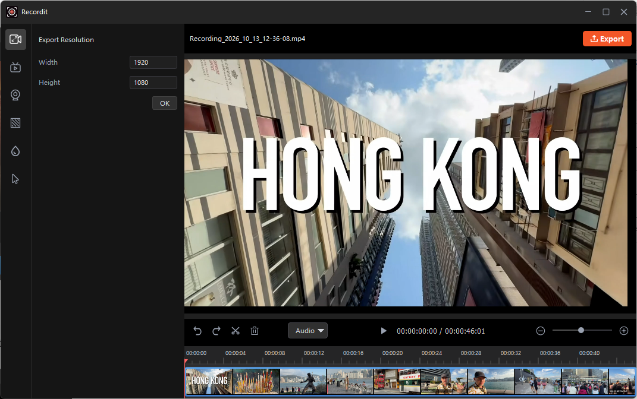Click the Export button
The image size is (637, 399).
[x=607, y=39]
